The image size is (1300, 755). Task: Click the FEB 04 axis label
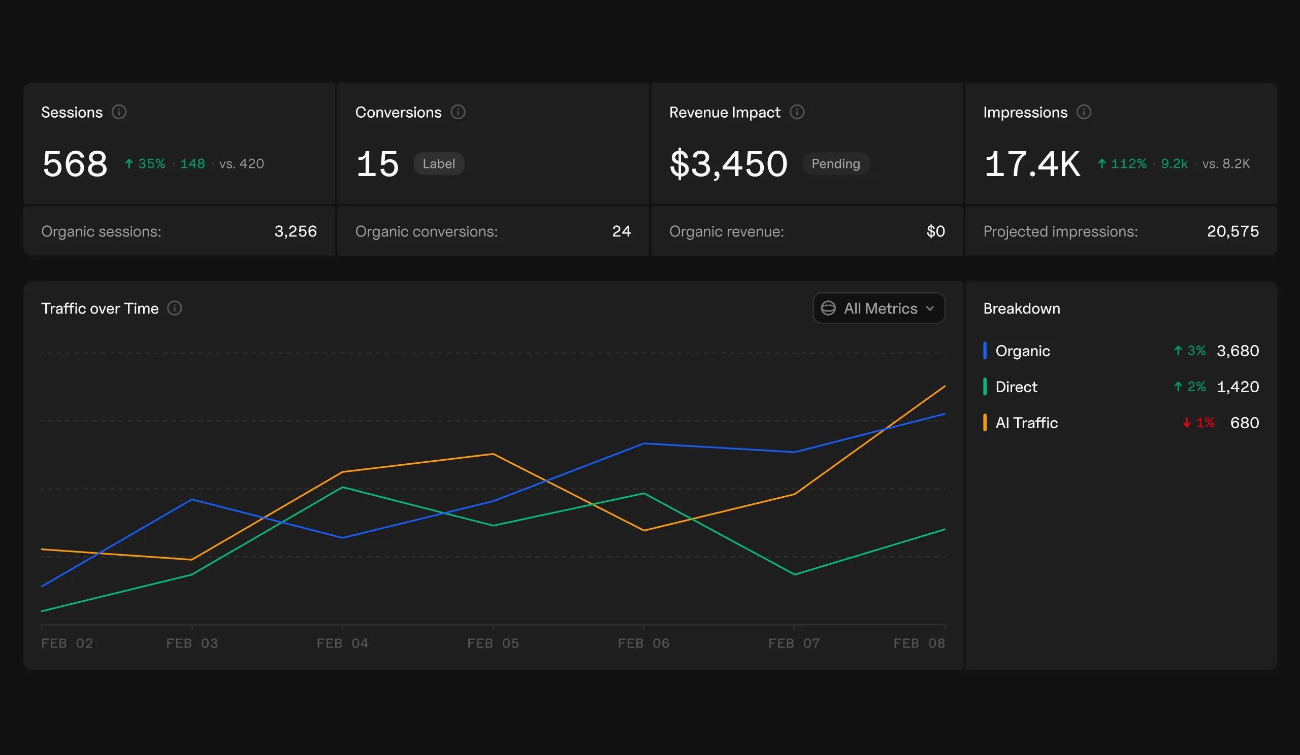343,643
